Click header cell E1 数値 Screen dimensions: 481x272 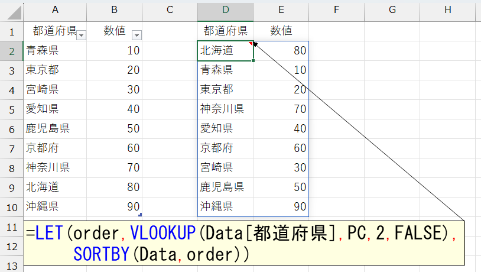(x=281, y=31)
